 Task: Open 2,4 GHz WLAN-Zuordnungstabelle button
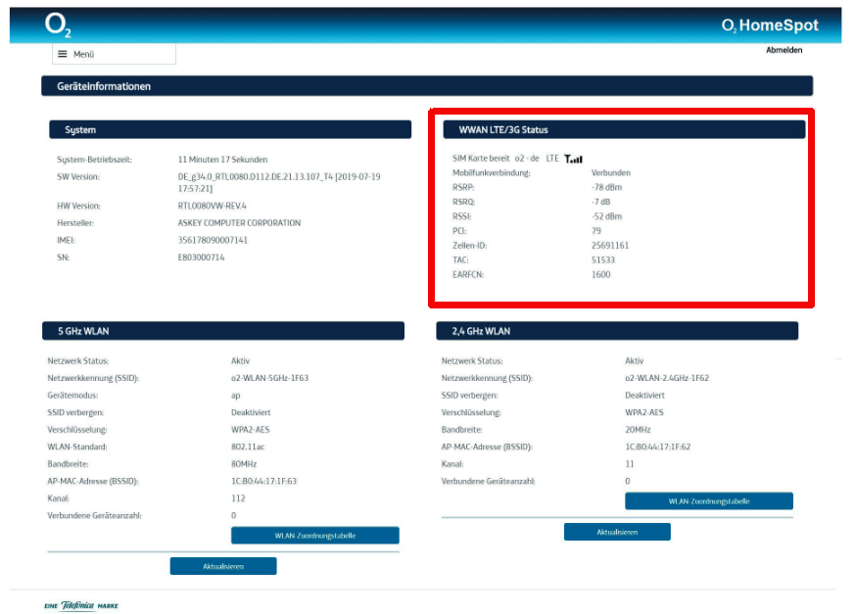[709, 501]
